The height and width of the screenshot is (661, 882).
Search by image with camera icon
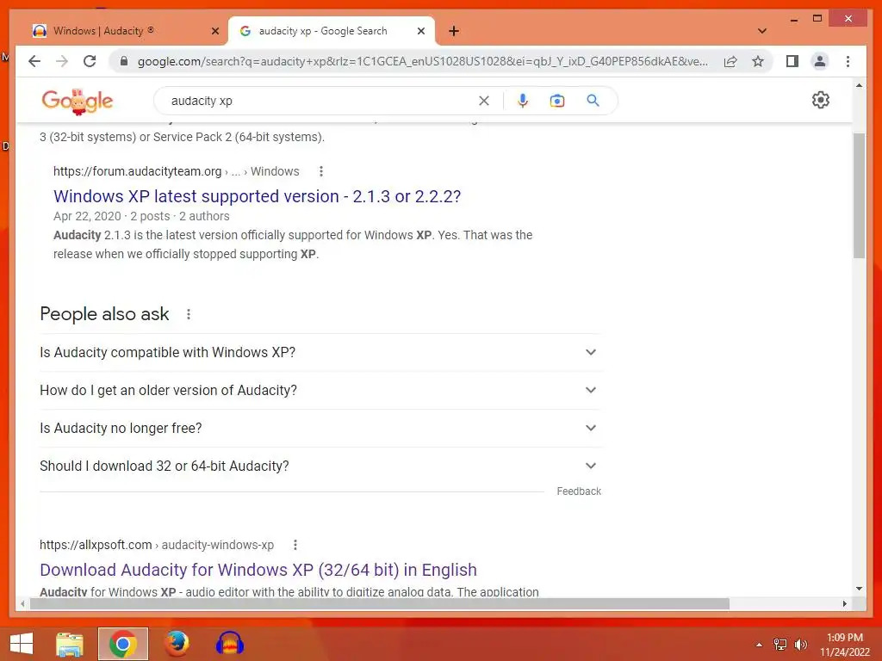557,101
